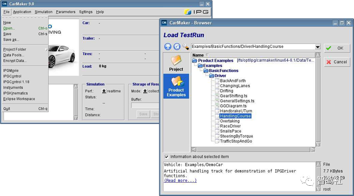Click the tools wrench icon in Browser
This screenshot has height=196, width=354.
click(x=186, y=47)
